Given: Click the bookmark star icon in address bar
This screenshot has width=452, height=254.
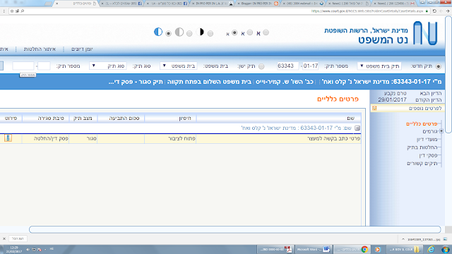Looking at the screenshot, I should tap(12, 11).
